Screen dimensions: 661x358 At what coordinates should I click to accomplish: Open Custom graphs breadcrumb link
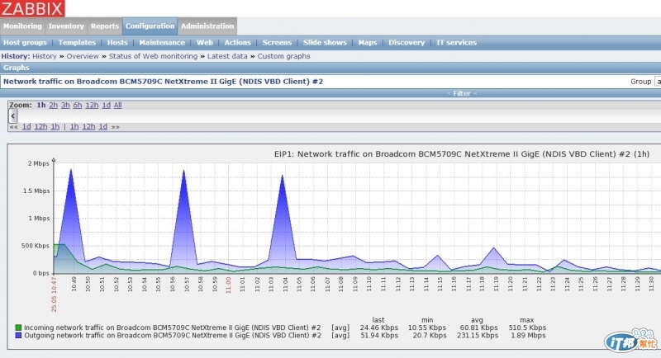tap(283, 56)
